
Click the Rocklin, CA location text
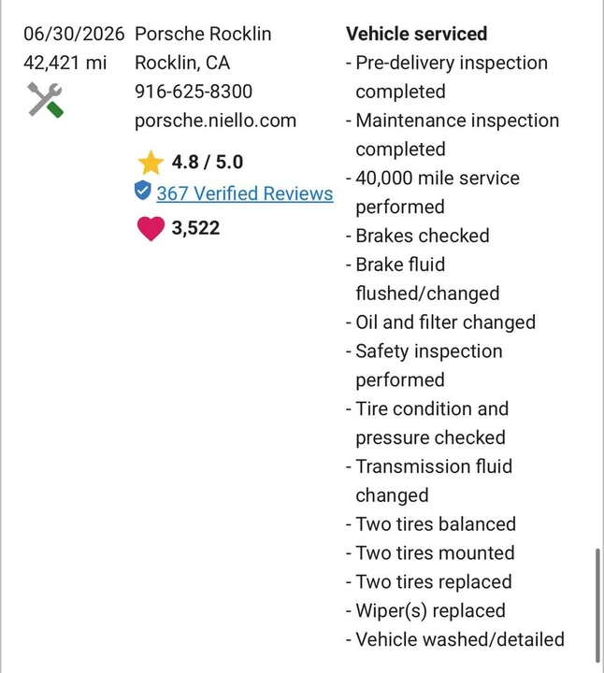coord(182,63)
